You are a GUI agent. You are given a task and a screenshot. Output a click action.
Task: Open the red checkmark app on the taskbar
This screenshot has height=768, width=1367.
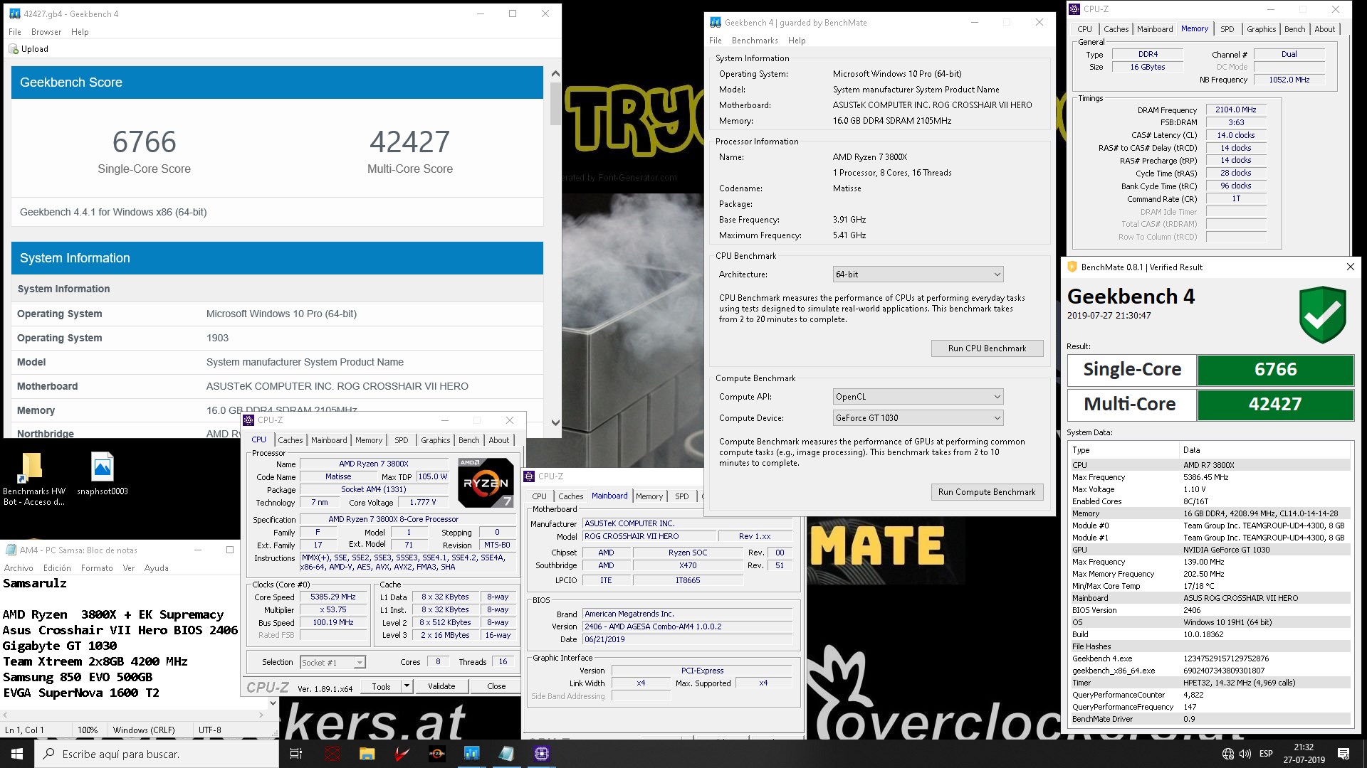point(402,754)
